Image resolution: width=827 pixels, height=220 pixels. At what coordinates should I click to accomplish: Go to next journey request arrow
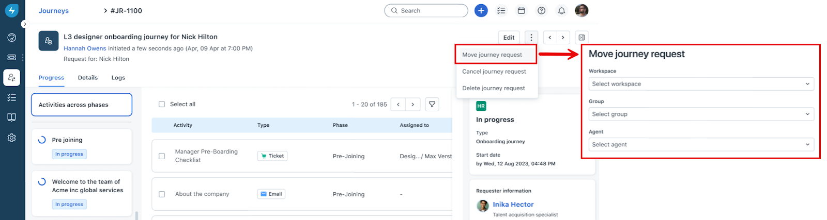click(563, 37)
